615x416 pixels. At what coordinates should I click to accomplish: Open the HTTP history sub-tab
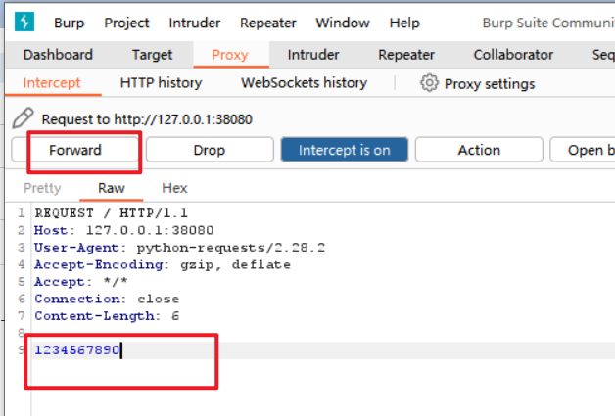click(x=161, y=83)
